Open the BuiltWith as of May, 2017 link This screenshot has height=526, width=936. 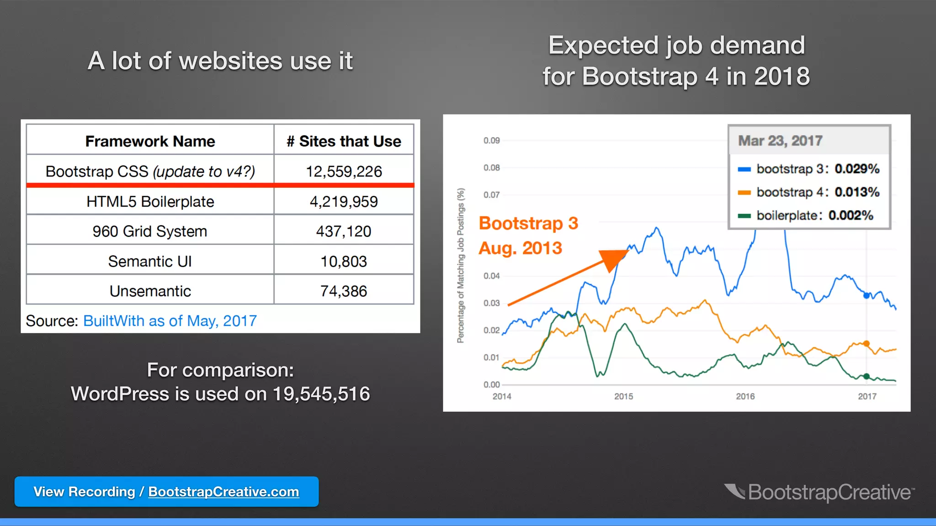coord(170,321)
